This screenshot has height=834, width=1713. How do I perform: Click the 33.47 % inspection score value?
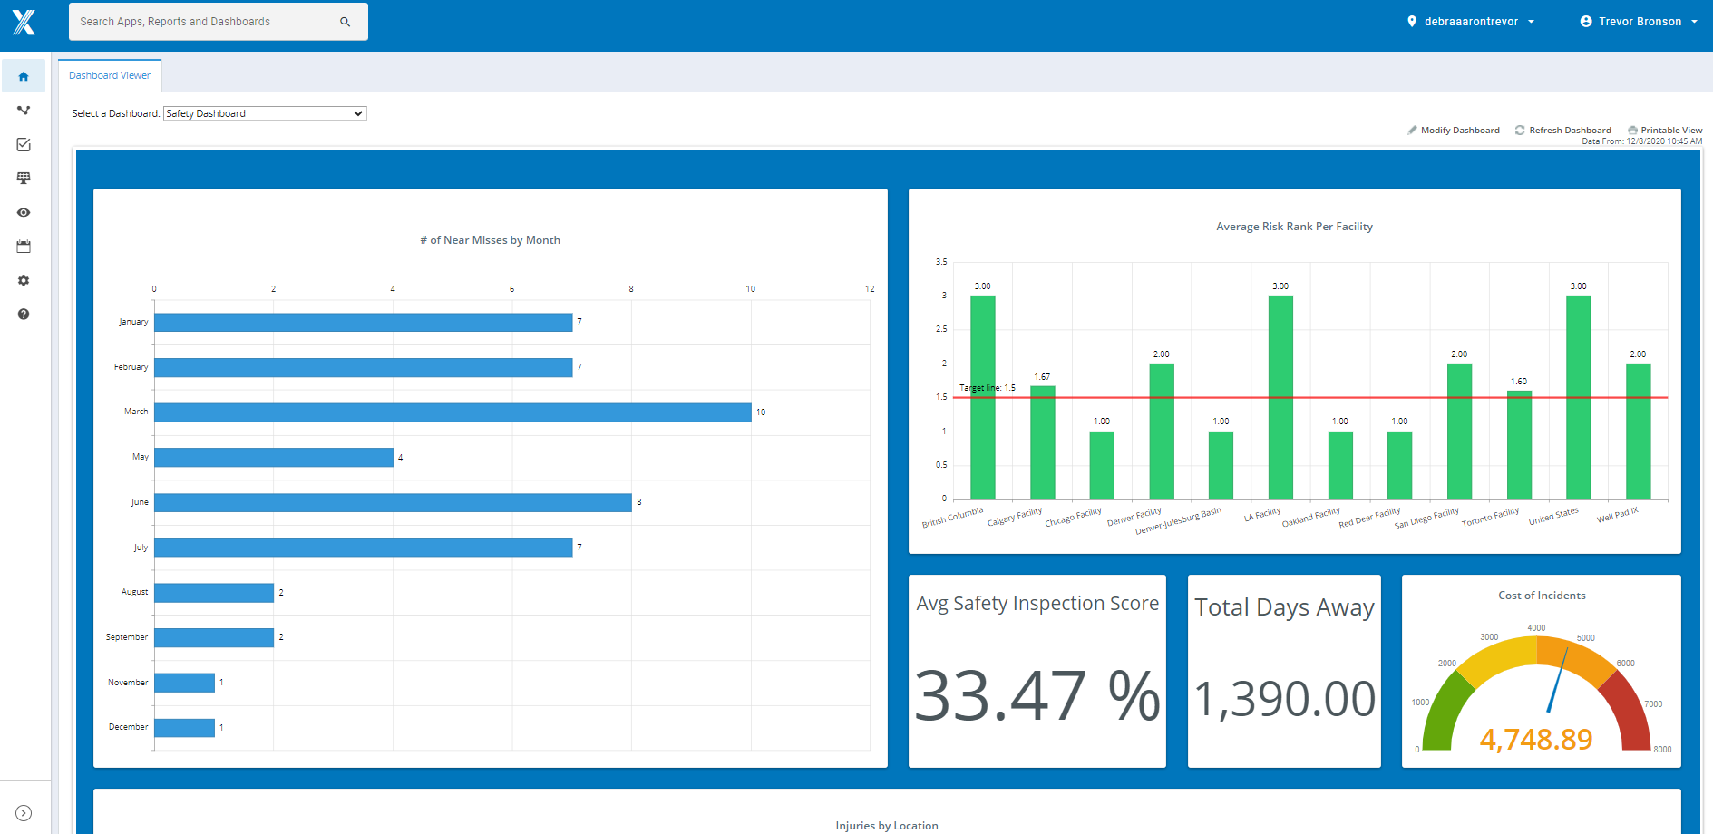[1037, 696]
